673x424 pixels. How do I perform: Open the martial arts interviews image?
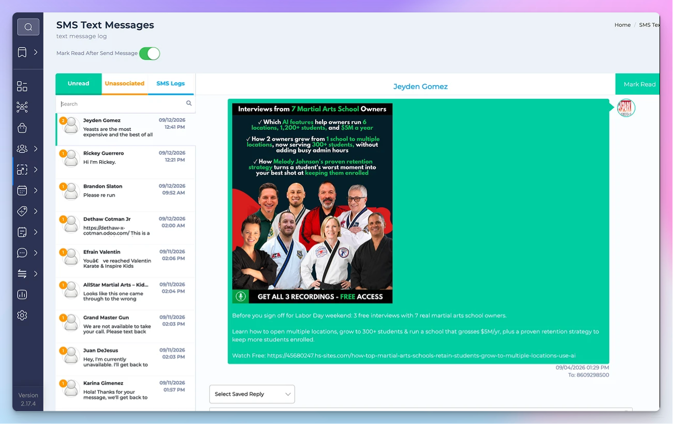pos(312,203)
